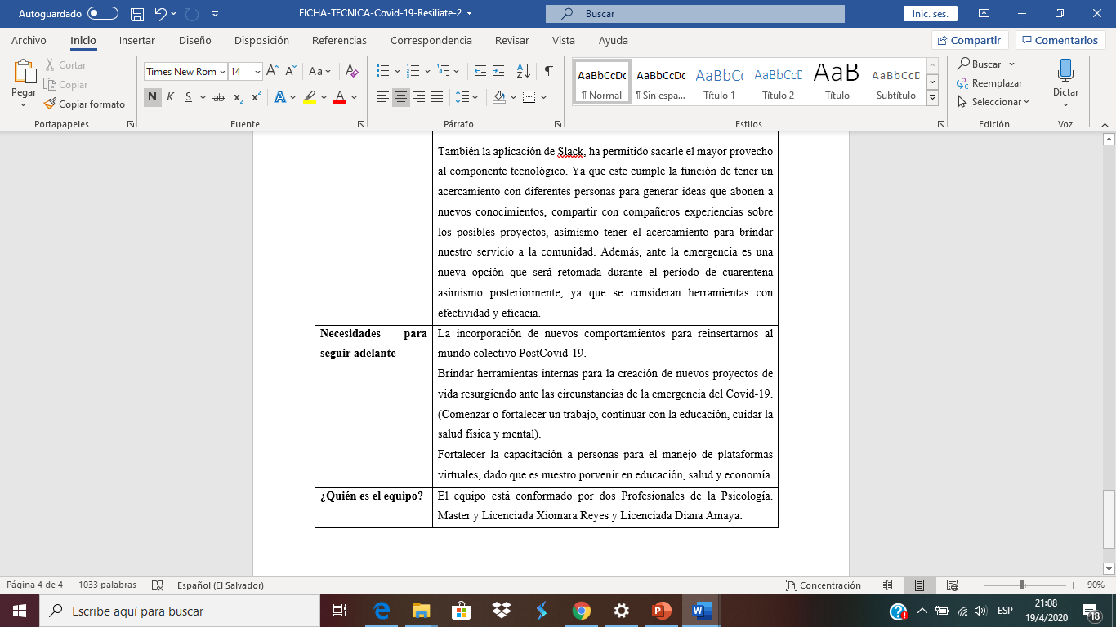1116x627 pixels.
Task: Undo last action with the undo arrow
Action: (161, 14)
